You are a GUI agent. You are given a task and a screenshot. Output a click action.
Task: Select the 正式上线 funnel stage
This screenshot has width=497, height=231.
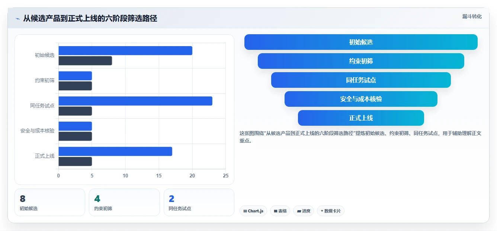(x=361, y=118)
